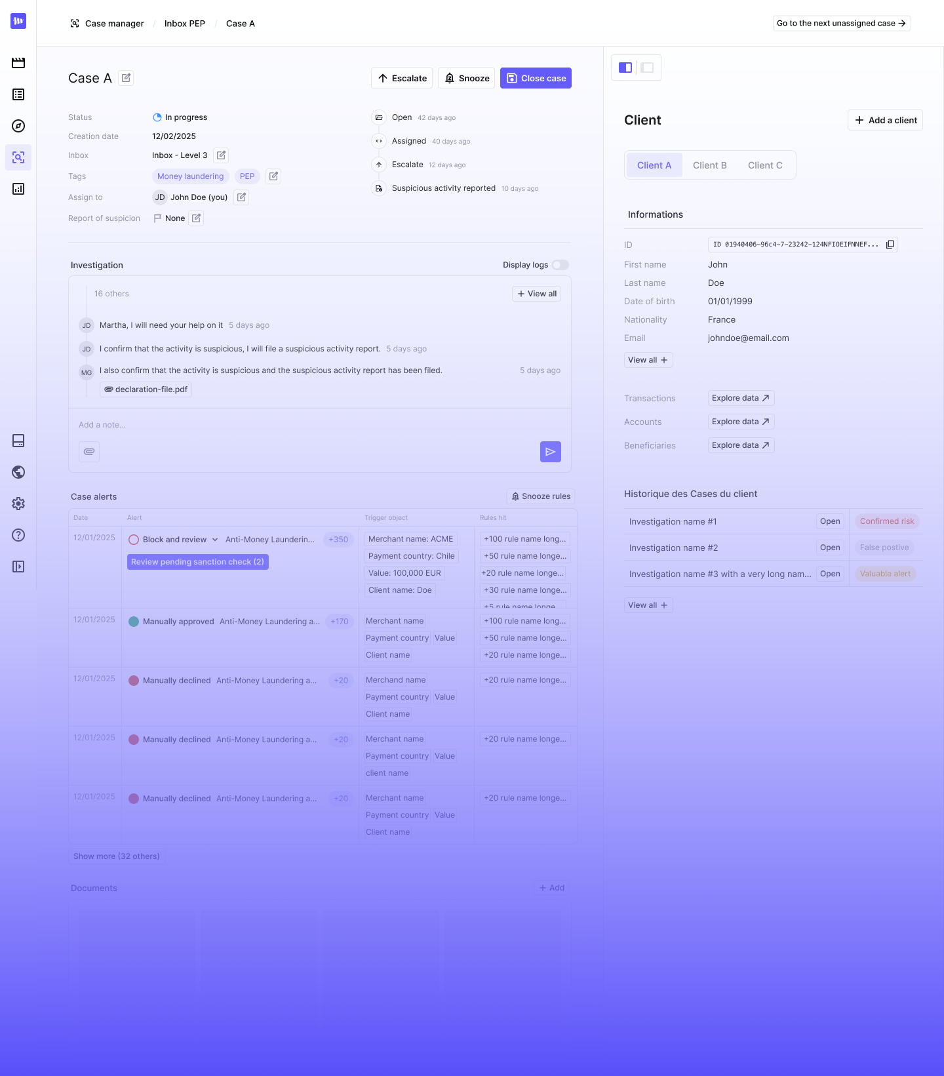944x1076 pixels.
Task: Explore data for Beneficiaries
Action: coord(741,445)
